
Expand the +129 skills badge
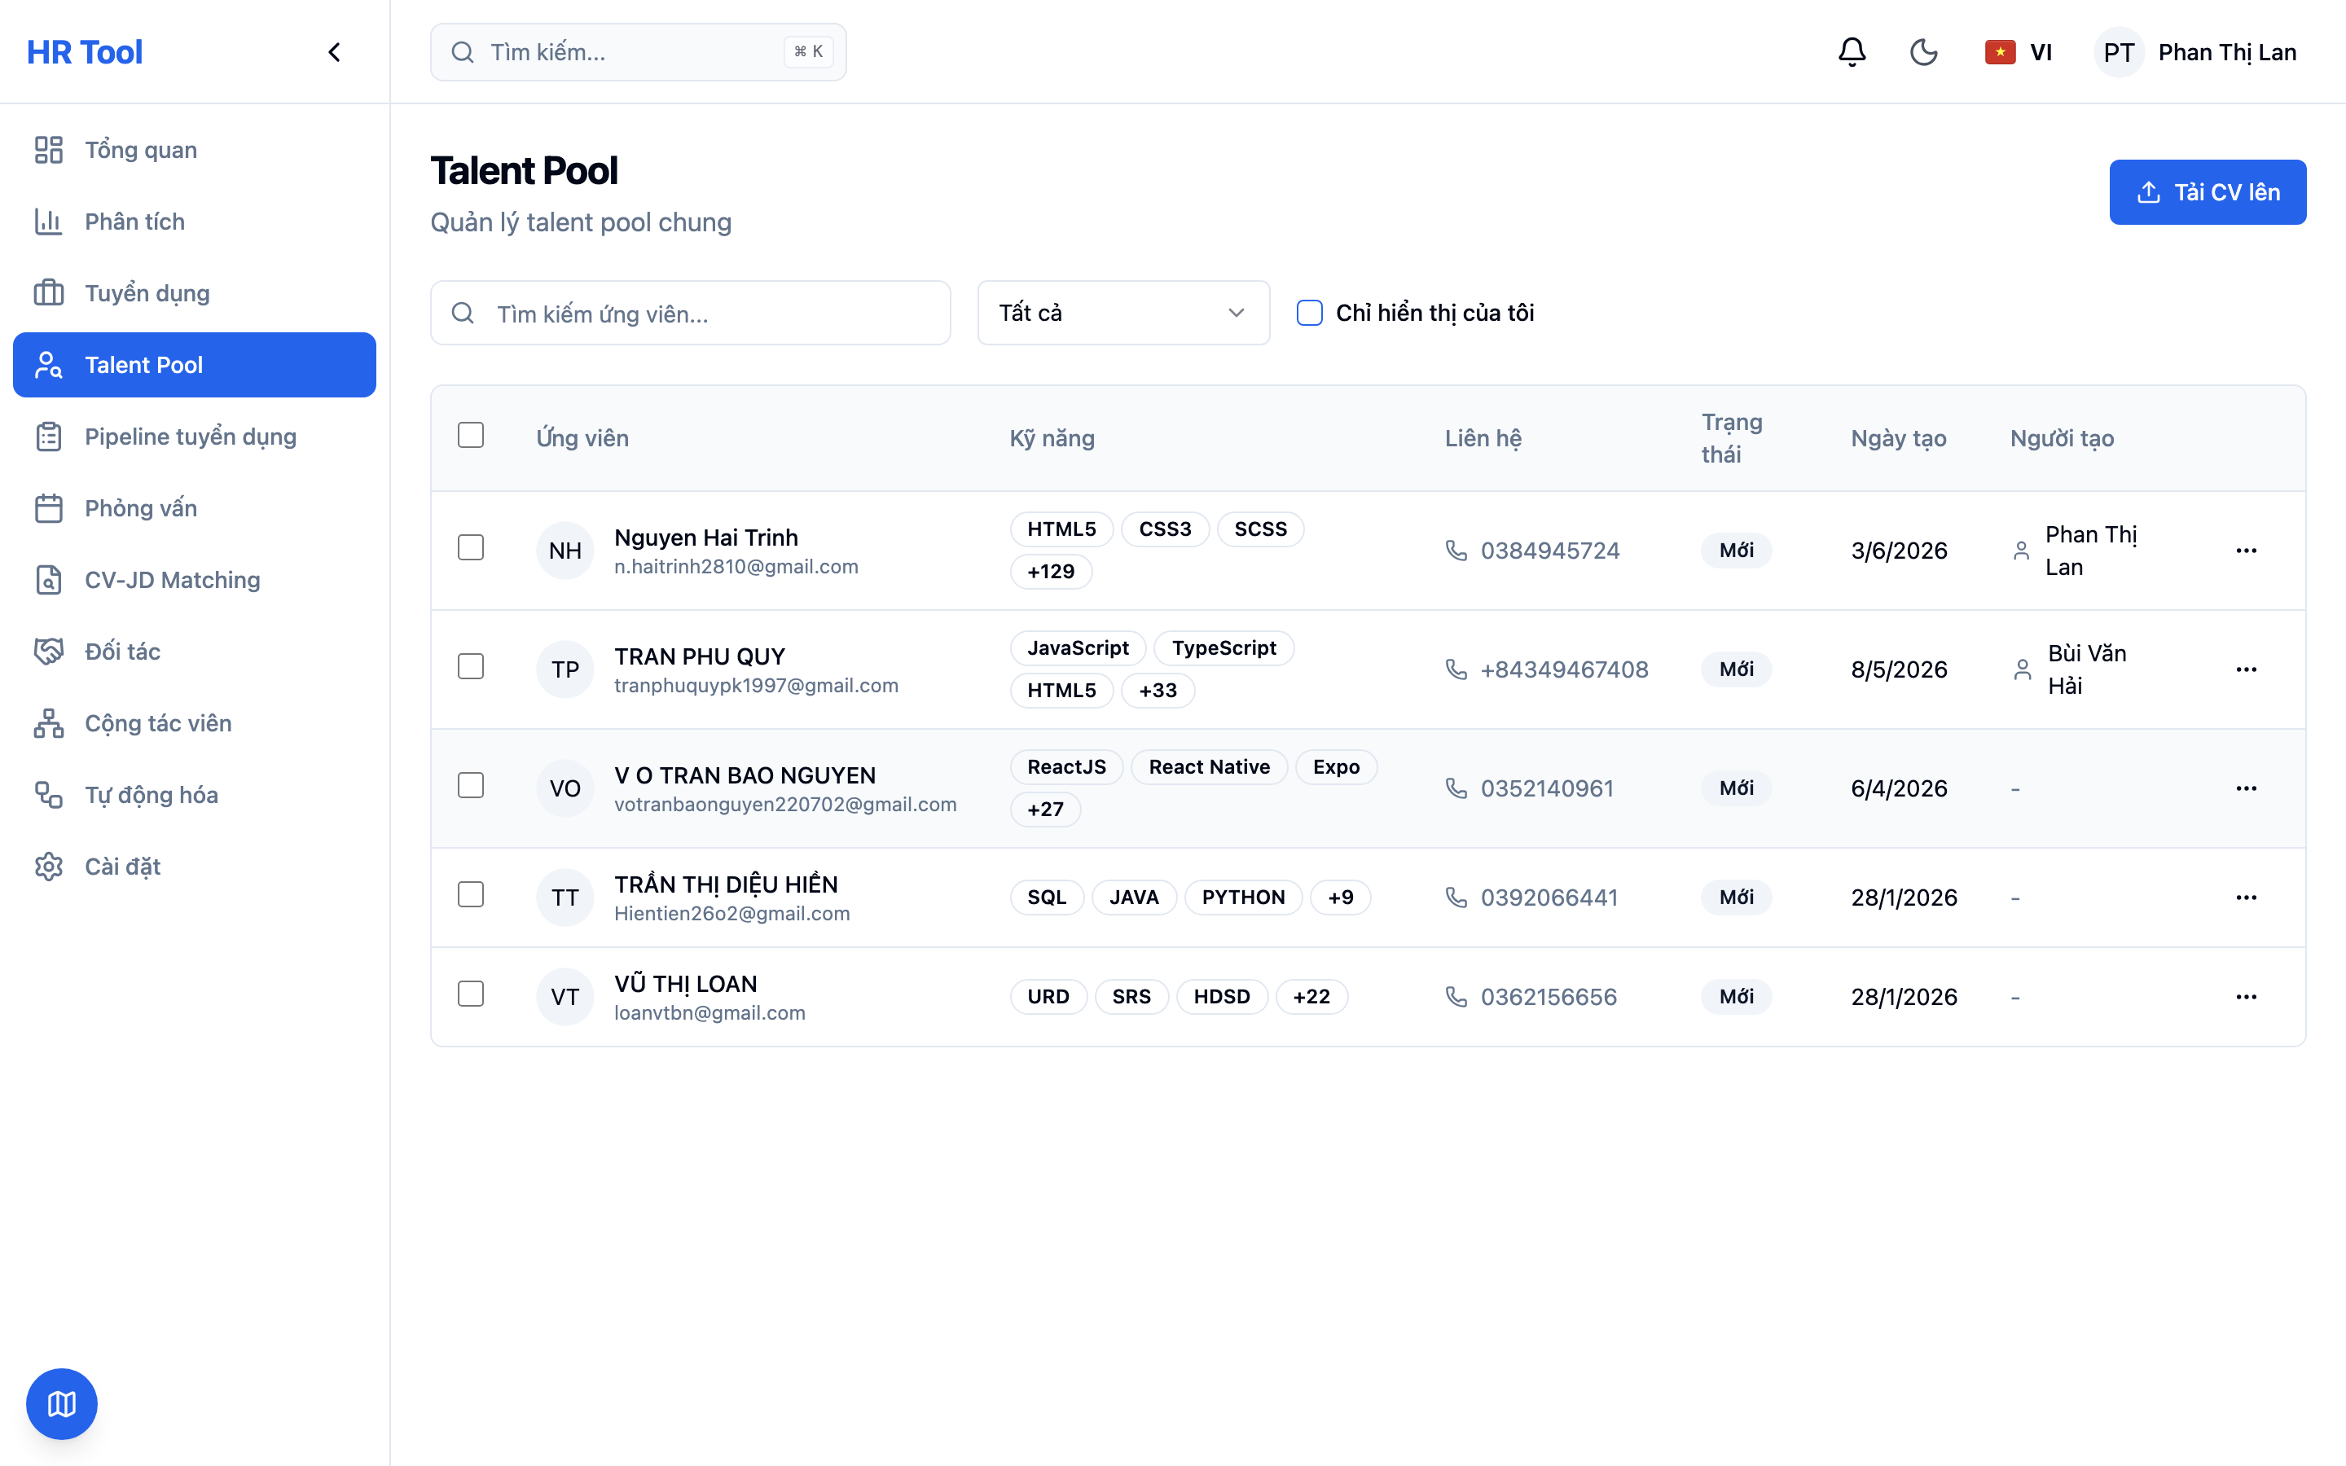pyautogui.click(x=1051, y=572)
